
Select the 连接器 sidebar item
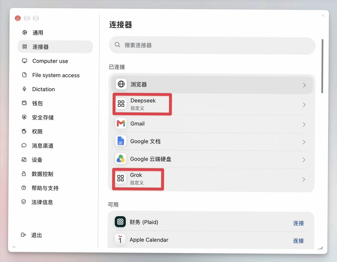[x=55, y=47]
